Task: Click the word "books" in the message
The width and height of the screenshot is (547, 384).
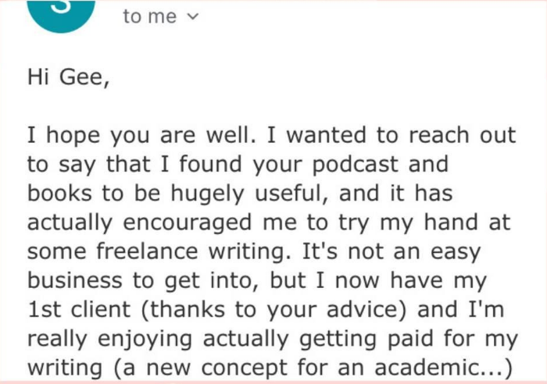Action: pos(59,193)
